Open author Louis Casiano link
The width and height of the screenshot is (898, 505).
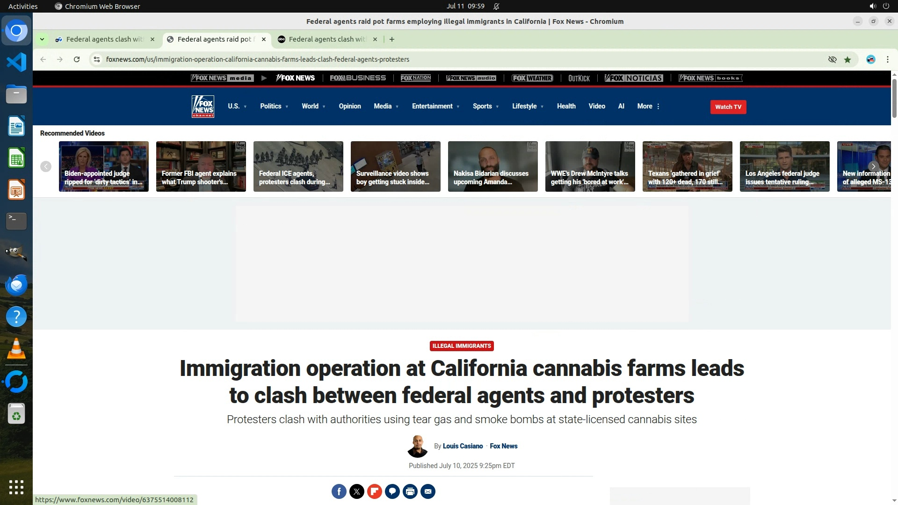pyautogui.click(x=463, y=446)
